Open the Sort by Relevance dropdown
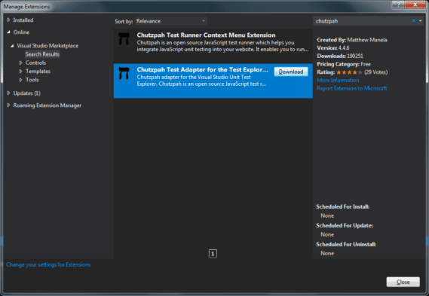The width and height of the screenshot is (429, 296). pos(170,21)
